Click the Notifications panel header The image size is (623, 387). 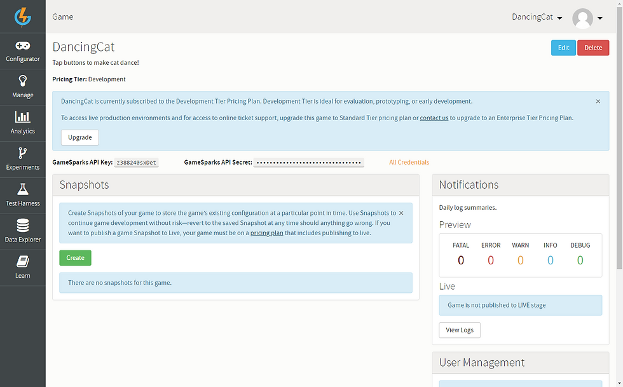coord(521,185)
